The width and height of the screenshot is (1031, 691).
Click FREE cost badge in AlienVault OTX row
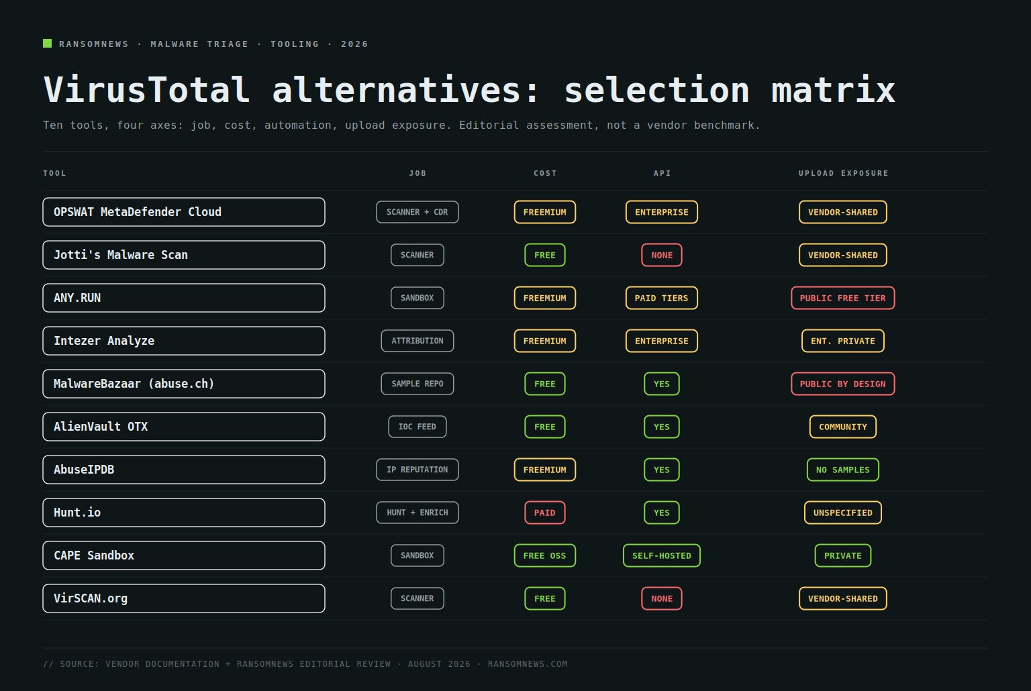coord(545,427)
